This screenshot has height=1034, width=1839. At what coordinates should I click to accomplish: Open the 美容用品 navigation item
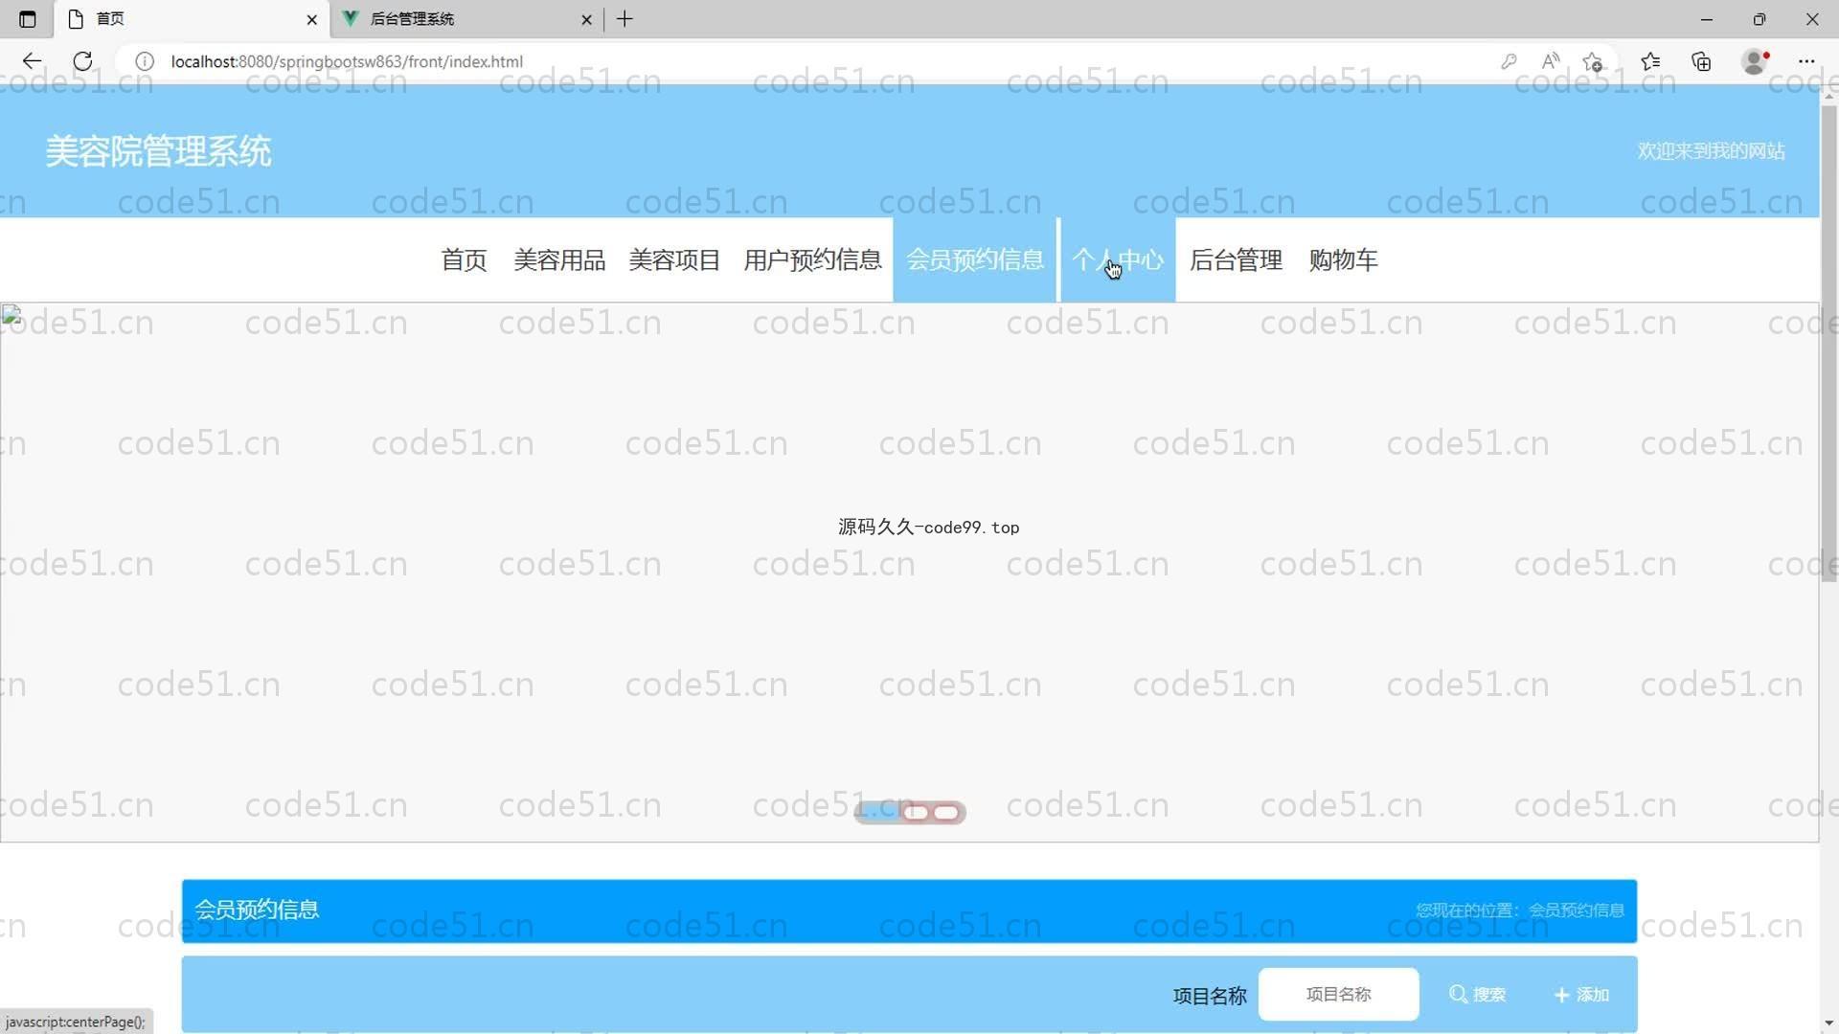pos(559,259)
